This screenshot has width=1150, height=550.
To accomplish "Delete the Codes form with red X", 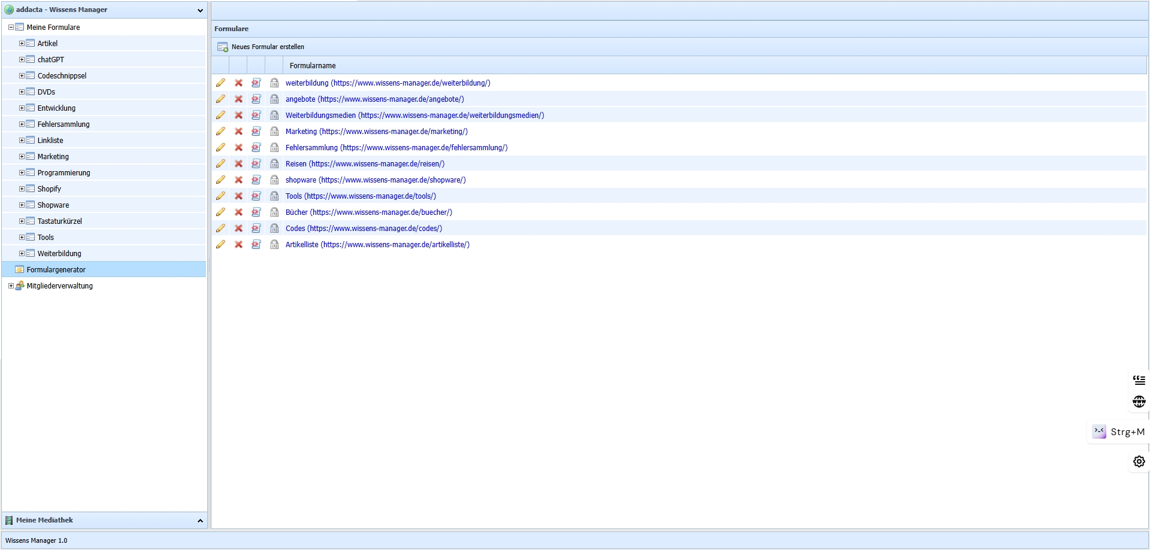I will pyautogui.click(x=238, y=229).
